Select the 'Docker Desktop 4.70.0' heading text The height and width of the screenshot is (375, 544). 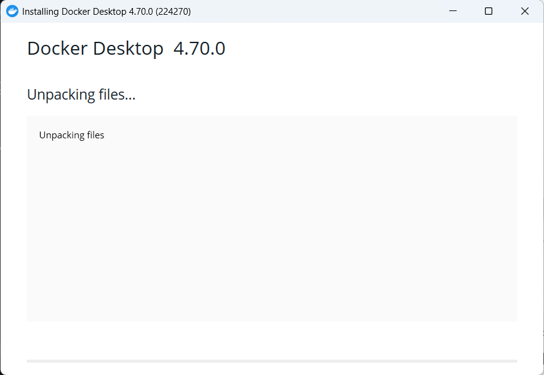pos(126,48)
